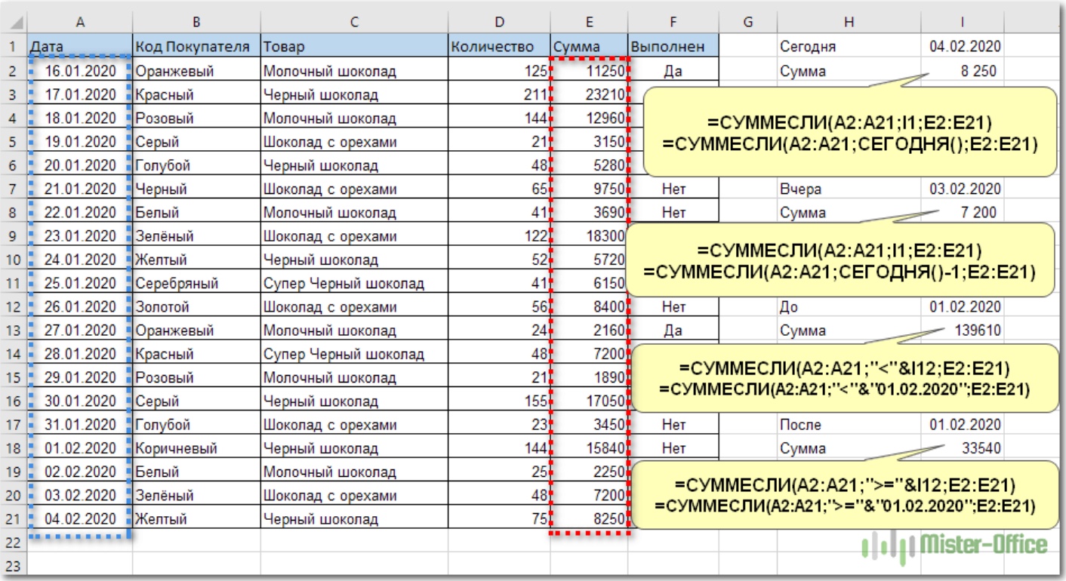The width and height of the screenshot is (1066, 581).
Task: Select result cell 8 250 in column I
Action: click(963, 71)
